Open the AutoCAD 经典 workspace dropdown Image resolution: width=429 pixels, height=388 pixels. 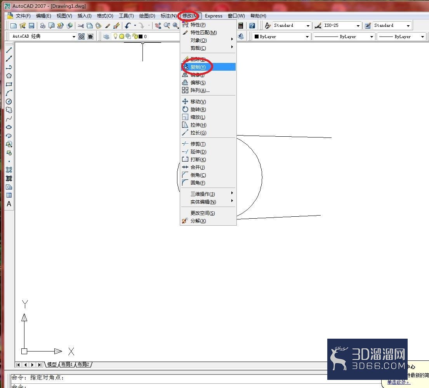click(x=74, y=37)
